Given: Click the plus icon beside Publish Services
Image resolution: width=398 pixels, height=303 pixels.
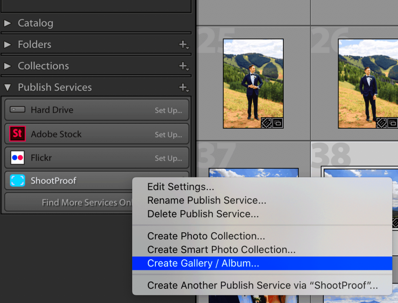Looking at the screenshot, I should 182,87.
